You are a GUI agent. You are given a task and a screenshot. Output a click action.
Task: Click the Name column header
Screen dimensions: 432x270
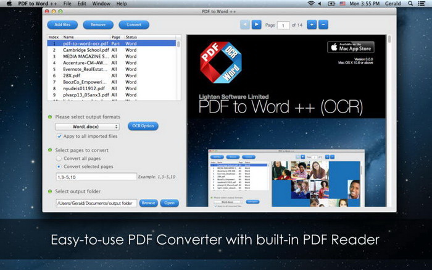pyautogui.click(x=86, y=37)
